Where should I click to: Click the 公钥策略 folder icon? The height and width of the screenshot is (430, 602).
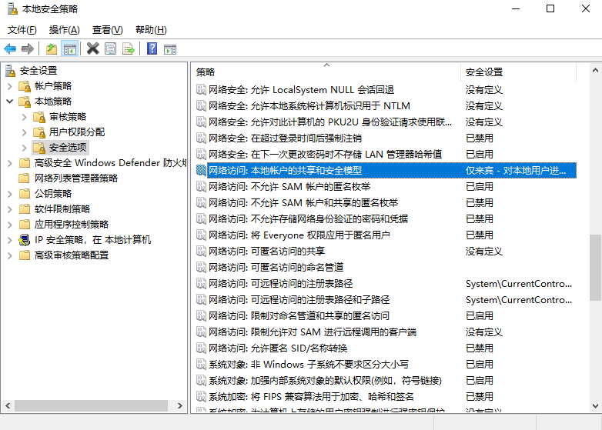pyautogui.click(x=25, y=194)
